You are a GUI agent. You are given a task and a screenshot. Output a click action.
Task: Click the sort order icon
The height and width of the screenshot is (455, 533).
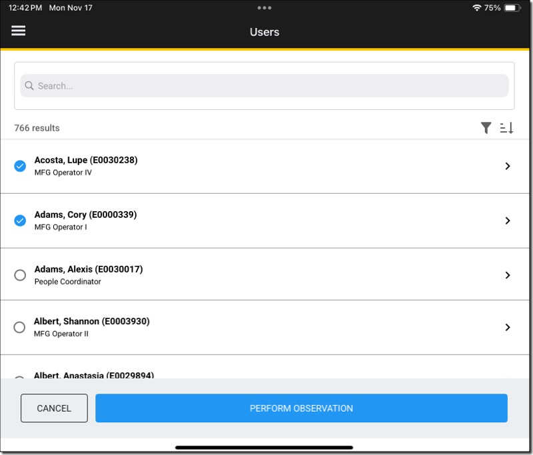[x=506, y=128]
